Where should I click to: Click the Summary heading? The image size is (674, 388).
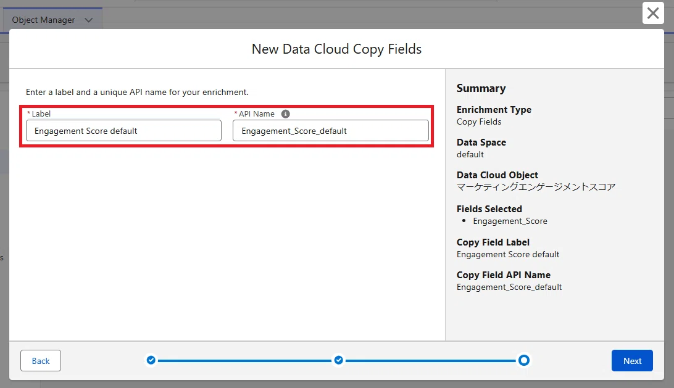click(x=481, y=88)
